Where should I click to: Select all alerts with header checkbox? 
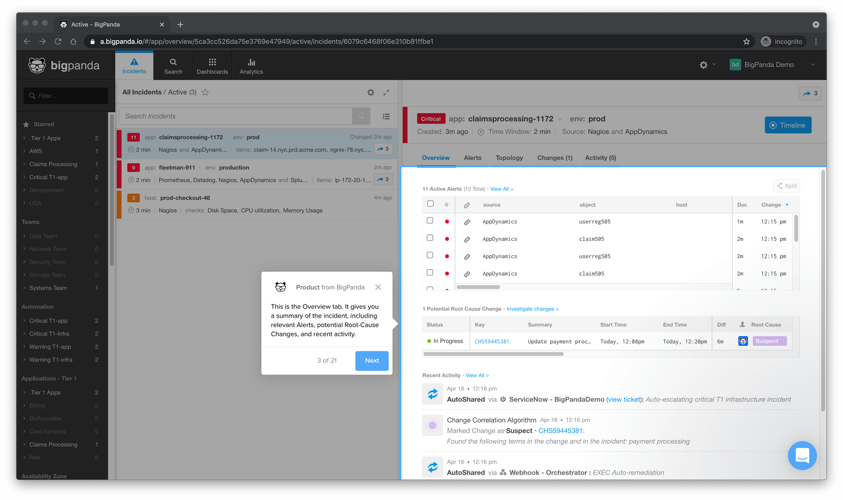430,204
